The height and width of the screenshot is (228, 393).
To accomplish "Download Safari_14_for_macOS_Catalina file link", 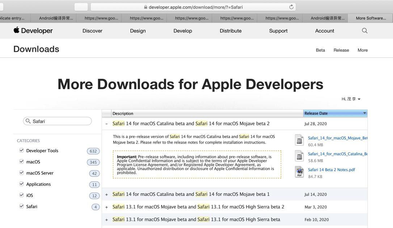I will 338,154.
